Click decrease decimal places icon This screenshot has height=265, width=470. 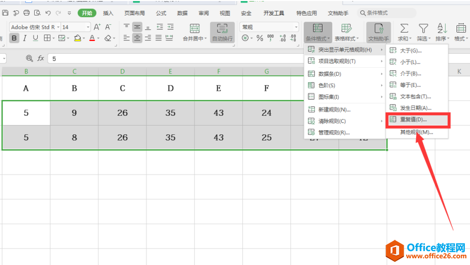pos(293,38)
